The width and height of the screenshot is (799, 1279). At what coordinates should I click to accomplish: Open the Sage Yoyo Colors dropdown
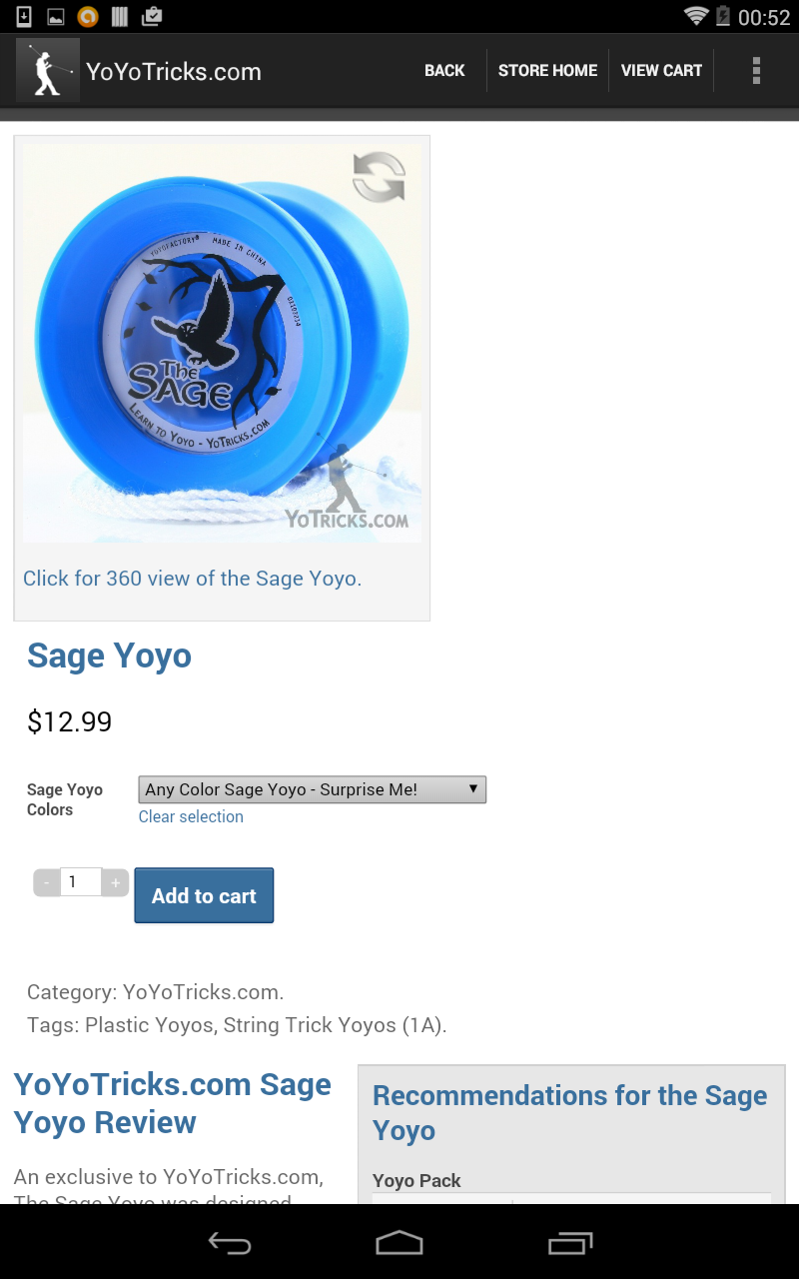tap(312, 789)
